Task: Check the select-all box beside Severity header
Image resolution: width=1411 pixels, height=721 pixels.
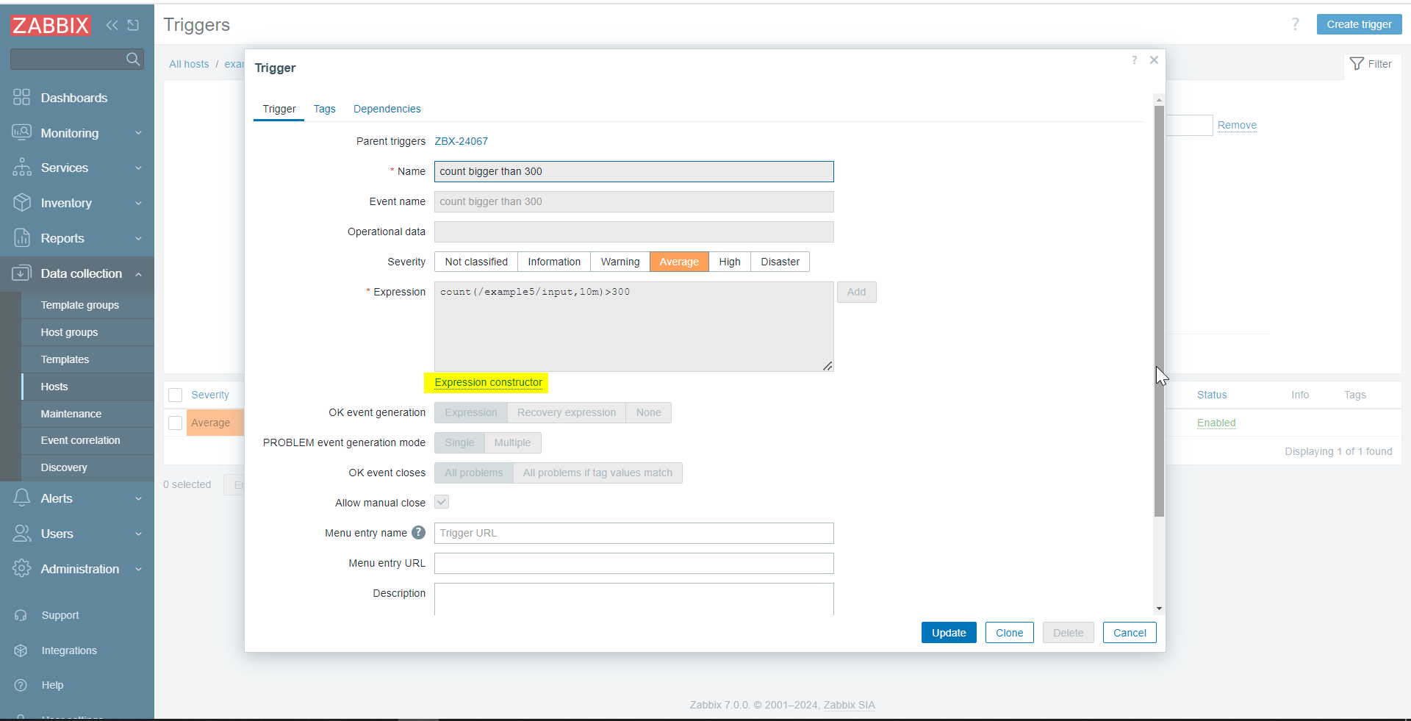Action: point(176,395)
